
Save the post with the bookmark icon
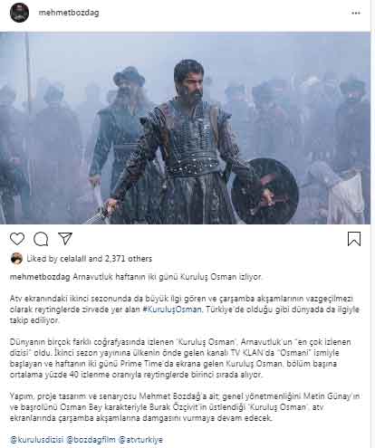(354, 239)
